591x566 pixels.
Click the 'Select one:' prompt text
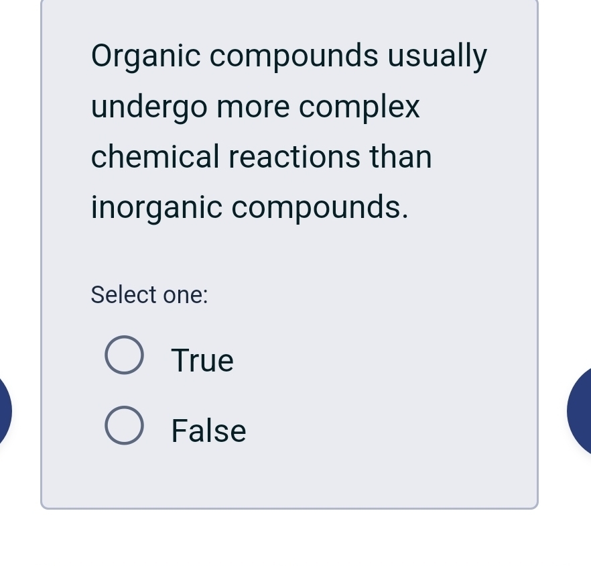point(149,295)
